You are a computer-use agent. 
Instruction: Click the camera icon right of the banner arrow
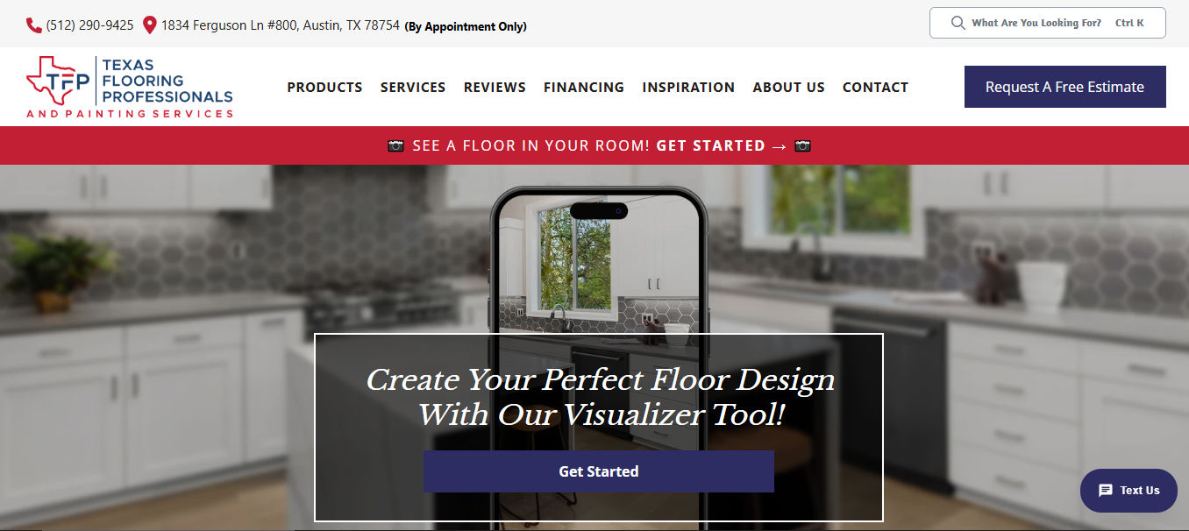802,145
